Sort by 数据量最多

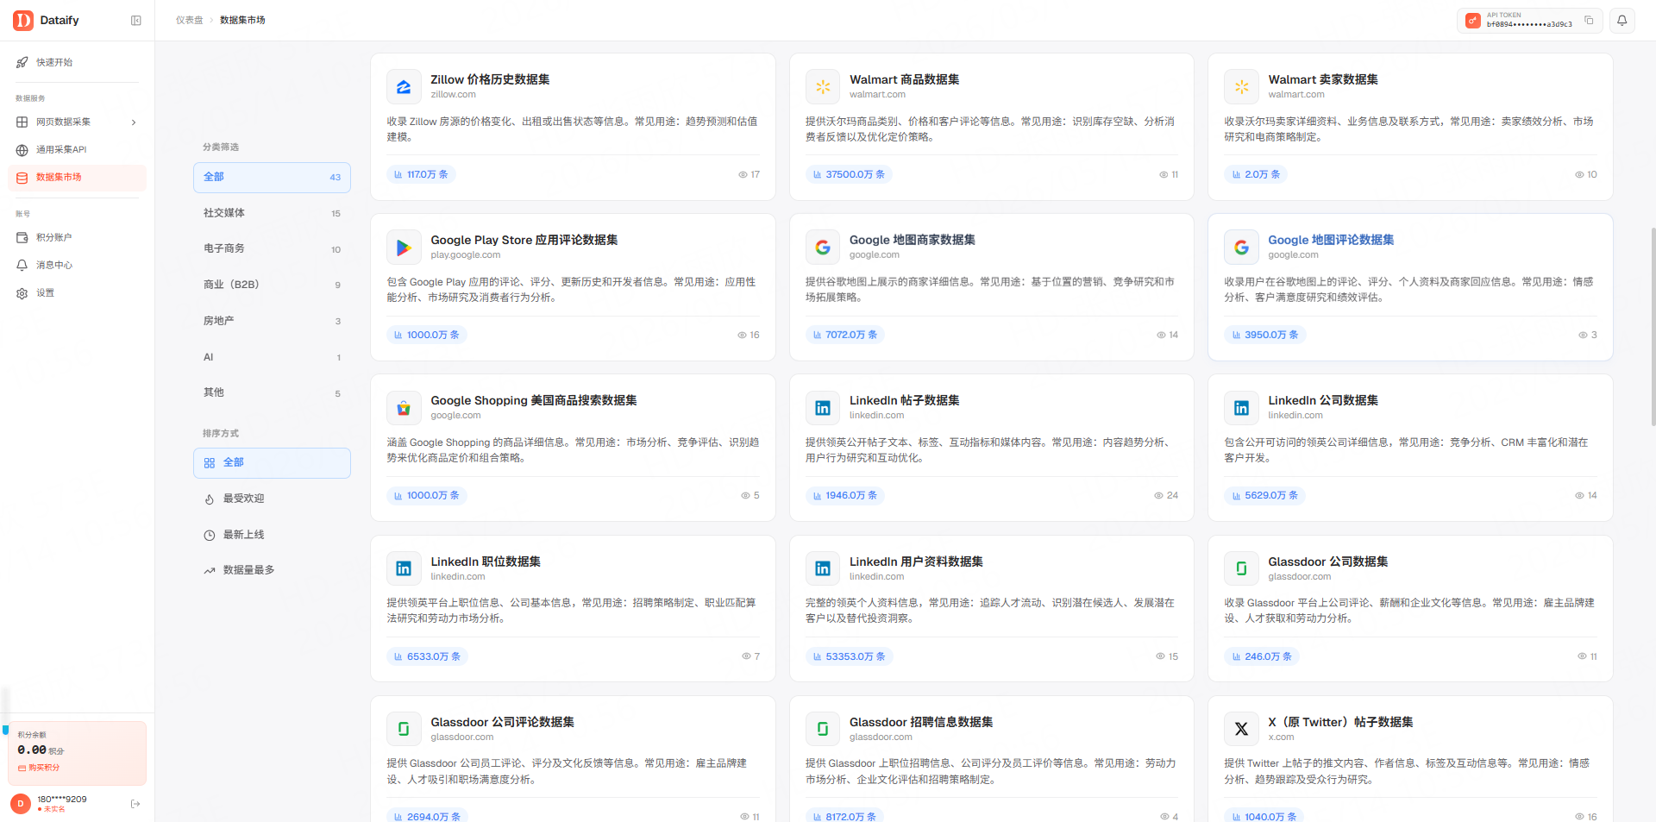(272, 570)
